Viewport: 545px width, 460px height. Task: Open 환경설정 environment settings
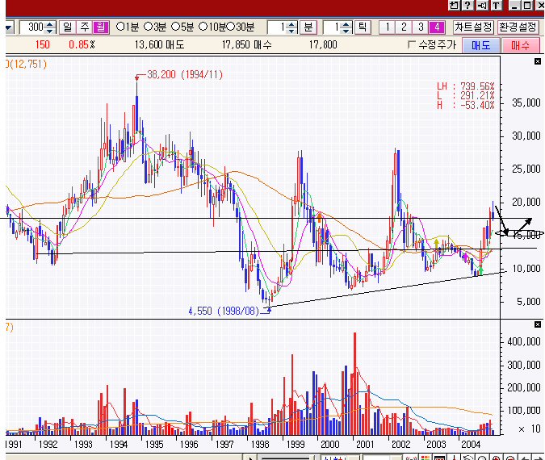tap(518, 27)
